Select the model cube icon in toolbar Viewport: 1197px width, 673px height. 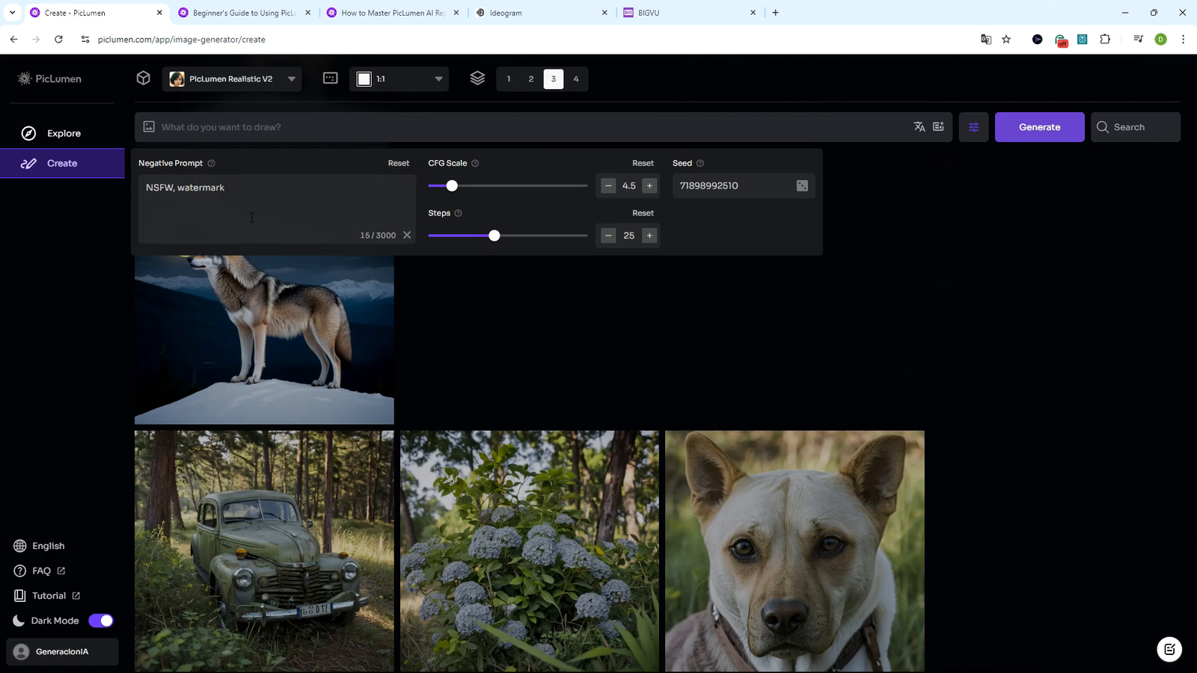click(143, 79)
